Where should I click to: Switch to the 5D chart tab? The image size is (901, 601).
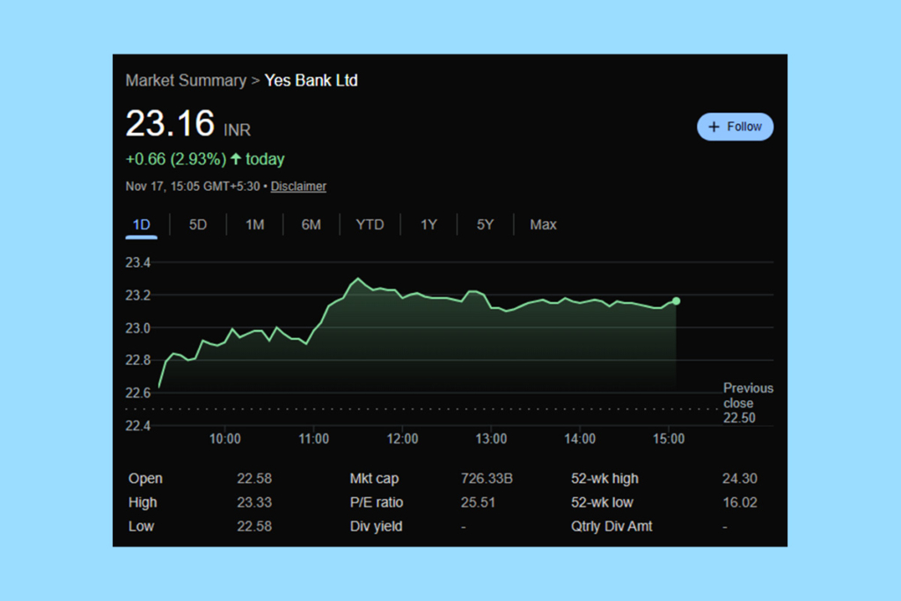click(x=197, y=224)
